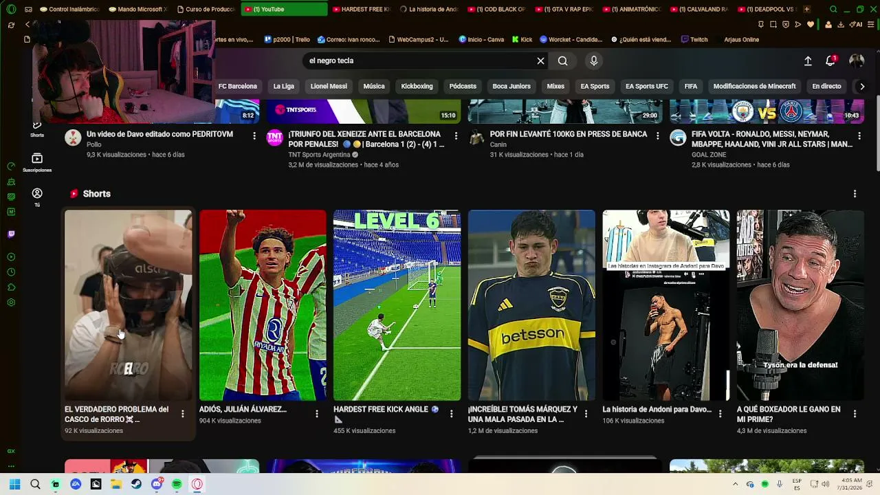The width and height of the screenshot is (880, 495).
Task: Open the Opera sidebar settings gear
Action: point(11,302)
